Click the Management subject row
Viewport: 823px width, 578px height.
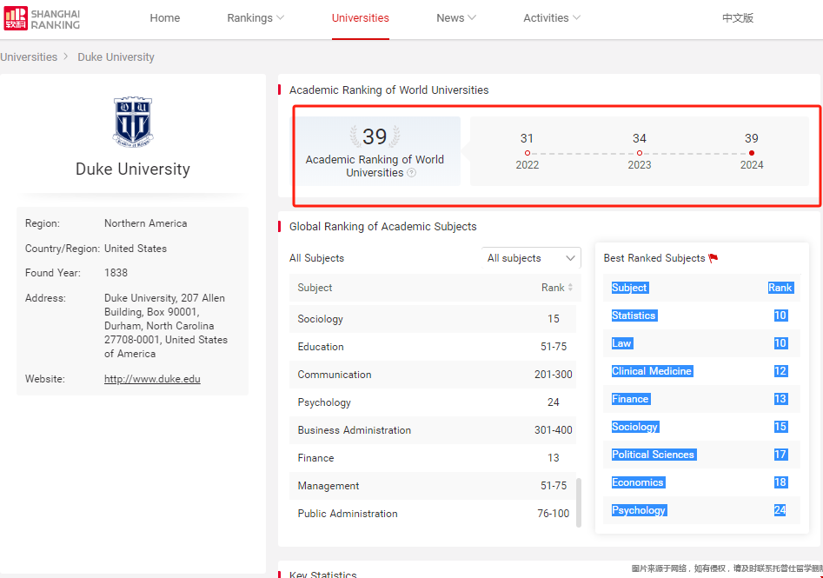[433, 486]
